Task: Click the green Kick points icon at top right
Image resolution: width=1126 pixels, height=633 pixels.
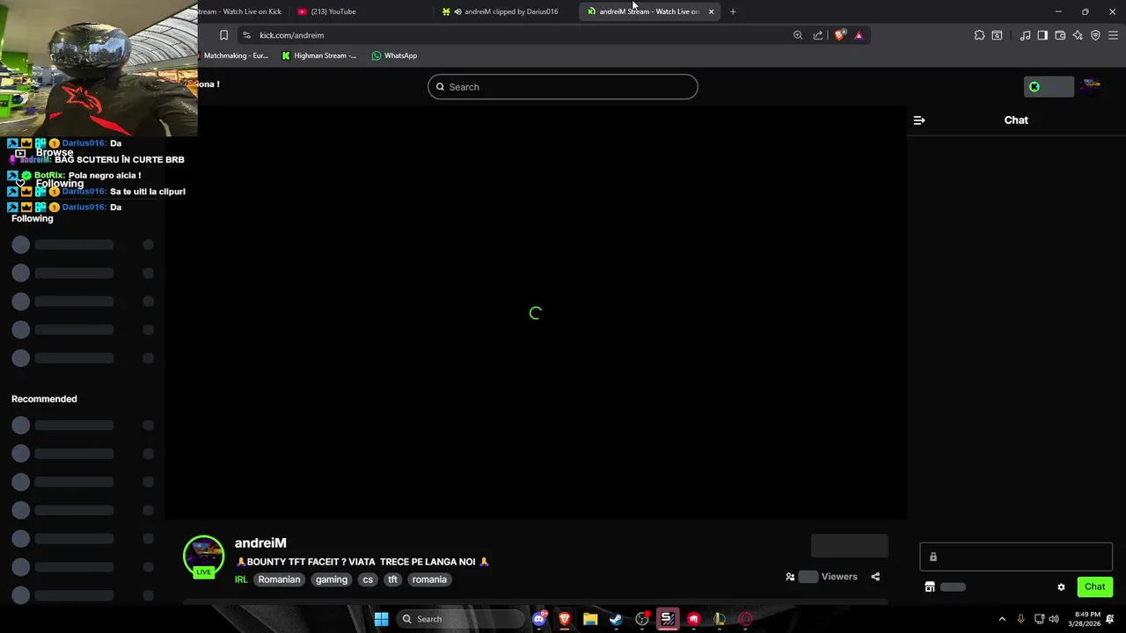Action: (1035, 86)
